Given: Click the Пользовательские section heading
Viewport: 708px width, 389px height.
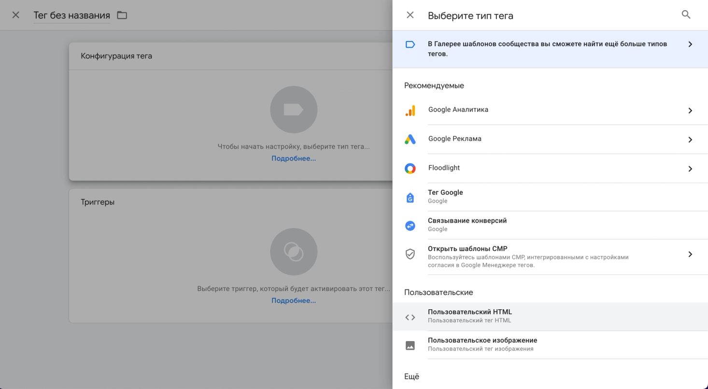Looking at the screenshot, I should coord(439,292).
